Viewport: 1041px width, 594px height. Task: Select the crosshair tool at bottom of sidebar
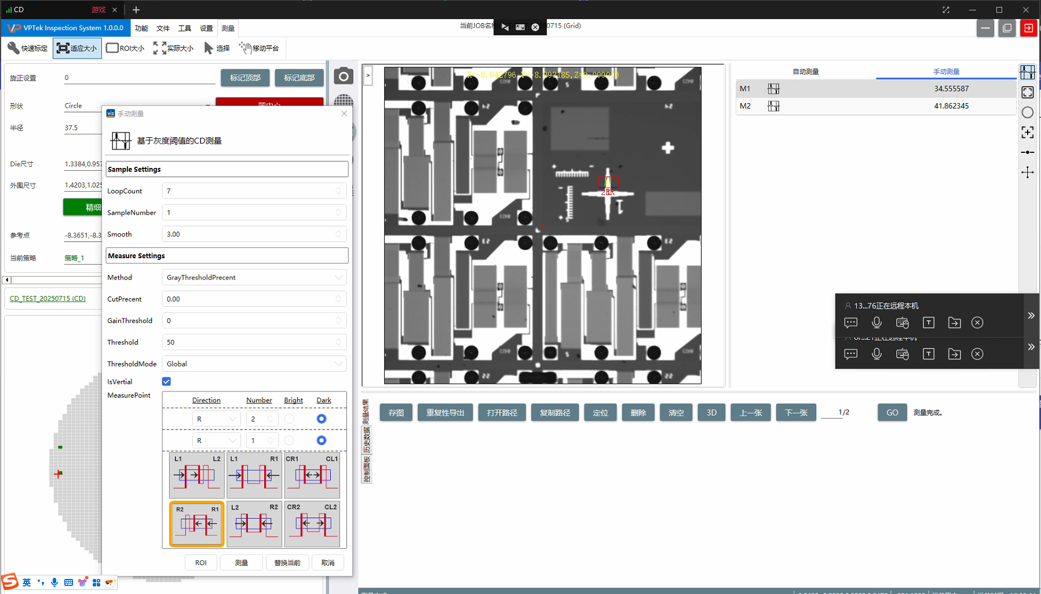pos(1027,173)
